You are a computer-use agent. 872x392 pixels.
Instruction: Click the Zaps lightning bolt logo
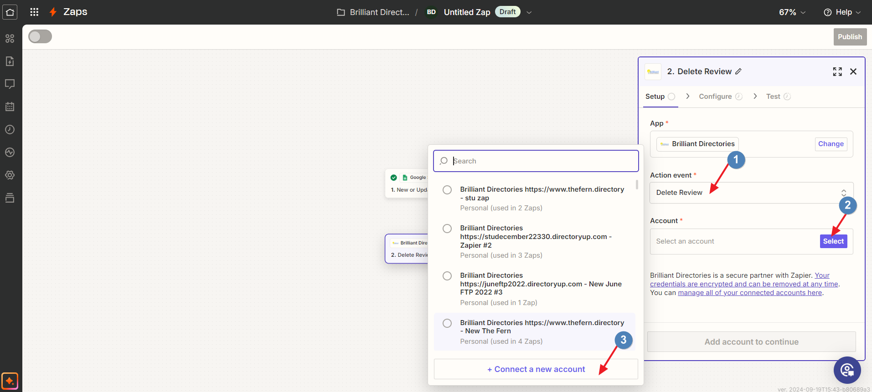click(53, 12)
